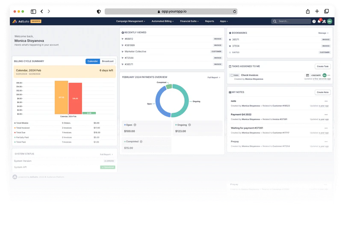
Task: Reload the page icon in address bar
Action: (234, 12)
